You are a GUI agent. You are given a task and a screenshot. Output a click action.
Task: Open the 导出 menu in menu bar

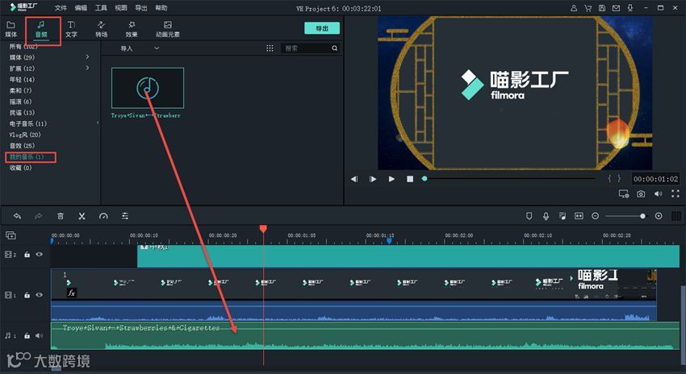pyautogui.click(x=141, y=8)
